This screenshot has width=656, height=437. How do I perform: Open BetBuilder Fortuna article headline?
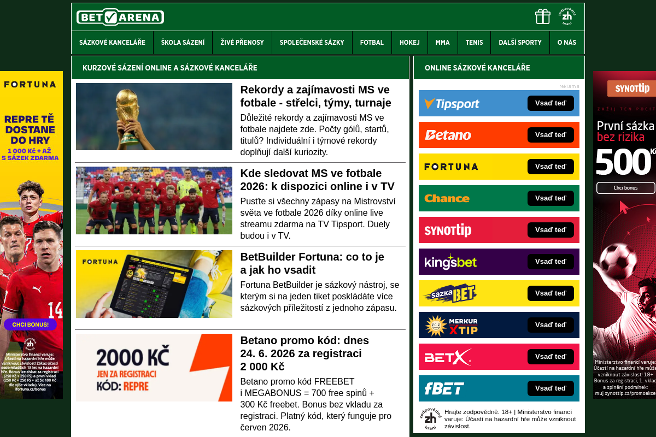click(x=312, y=263)
